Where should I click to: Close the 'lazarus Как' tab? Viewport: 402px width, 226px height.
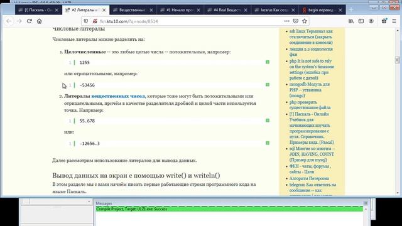[293, 10]
